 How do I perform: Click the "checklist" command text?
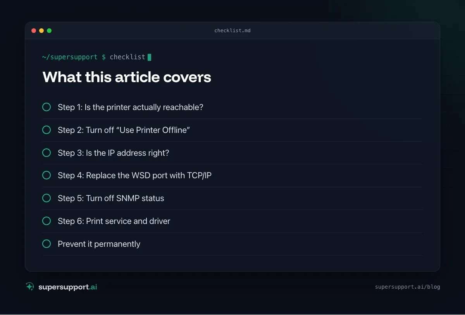click(127, 57)
